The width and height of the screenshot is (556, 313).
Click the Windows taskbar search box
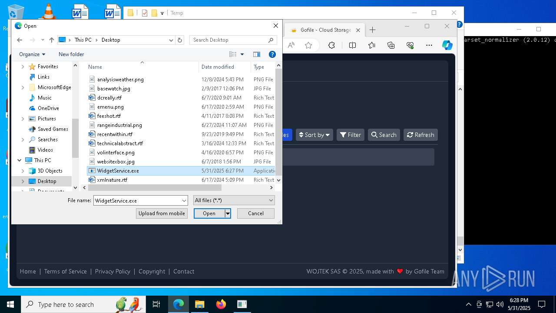click(x=83, y=304)
